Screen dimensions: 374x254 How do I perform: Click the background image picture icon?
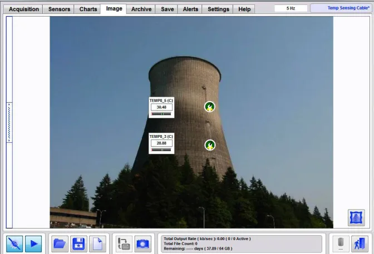click(x=356, y=217)
